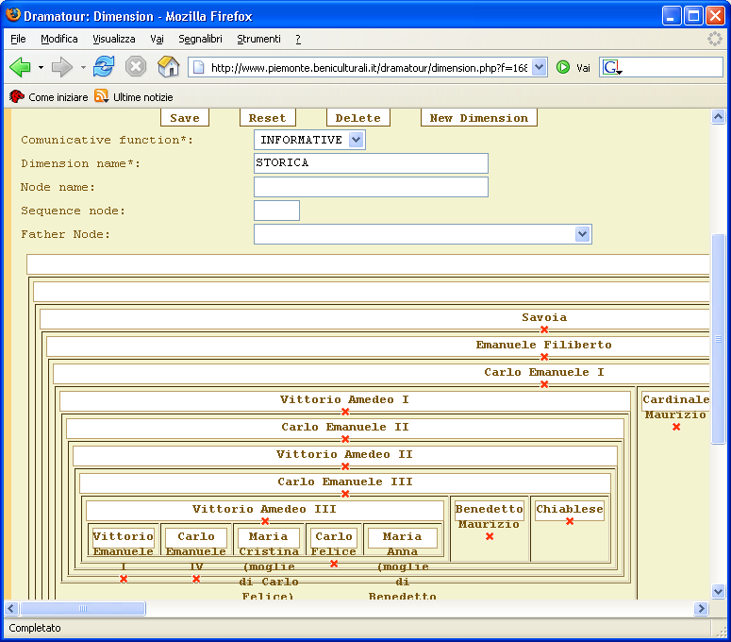Open the Ultime notizie feed bookmark
731x642 pixels.
(134, 97)
